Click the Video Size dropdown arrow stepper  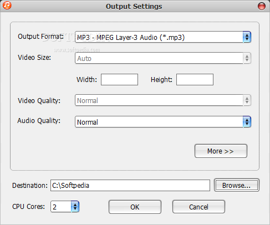click(247, 58)
